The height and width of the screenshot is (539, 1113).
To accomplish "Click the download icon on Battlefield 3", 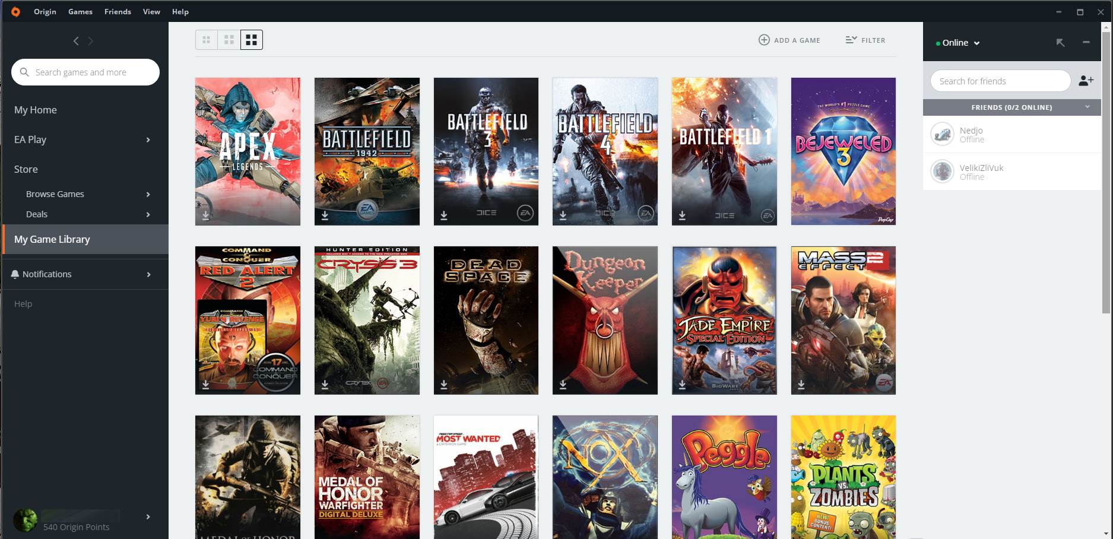I will pyautogui.click(x=444, y=215).
